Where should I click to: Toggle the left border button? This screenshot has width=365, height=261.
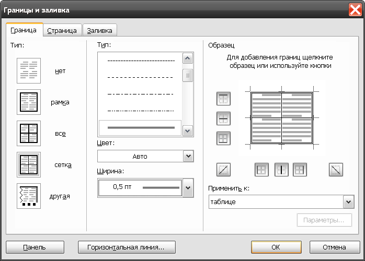coord(261,170)
